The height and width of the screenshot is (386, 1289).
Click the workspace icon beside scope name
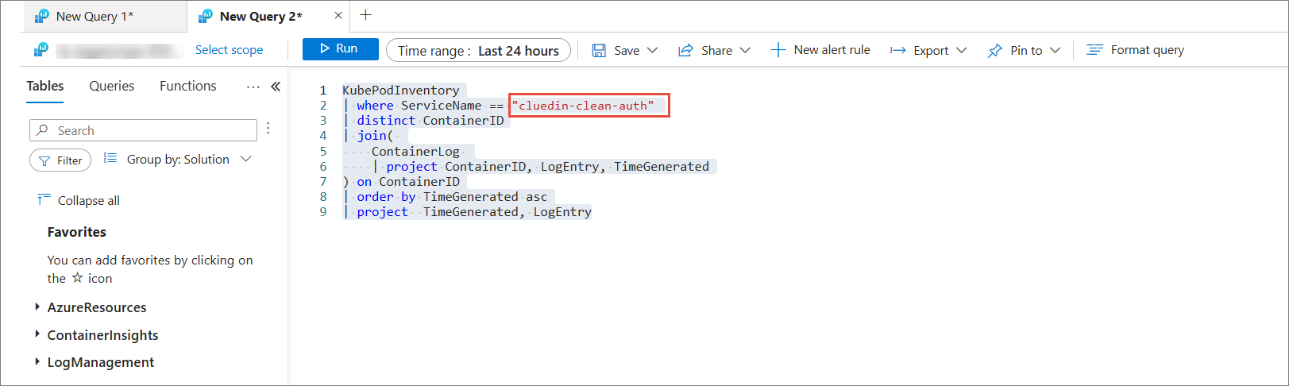click(x=41, y=50)
